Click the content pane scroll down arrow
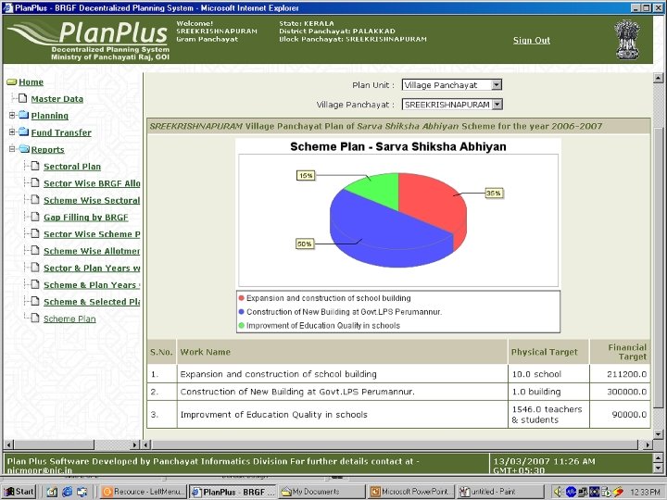 click(x=658, y=434)
